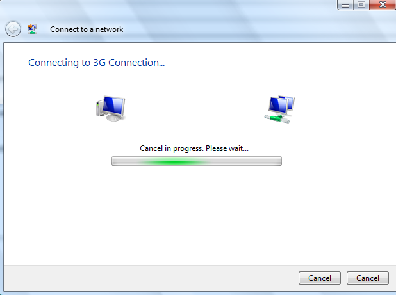Click the rightmost Cancel button
This screenshot has width=396, height=295.
[367, 278]
